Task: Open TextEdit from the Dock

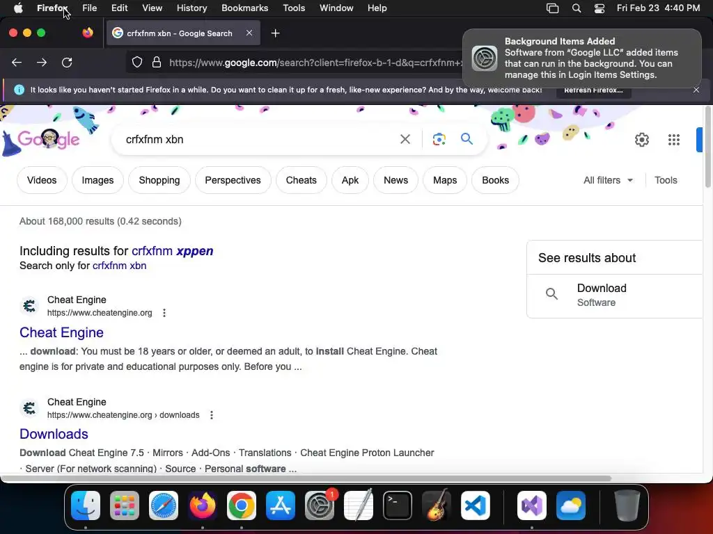Action: (359, 505)
